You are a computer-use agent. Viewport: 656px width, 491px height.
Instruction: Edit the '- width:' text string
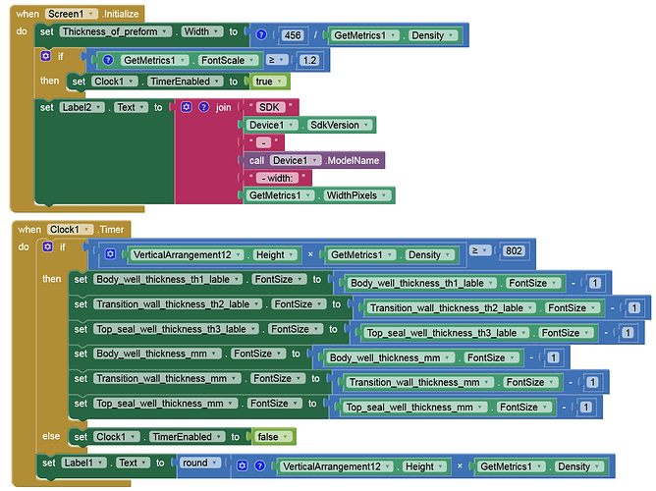click(277, 178)
